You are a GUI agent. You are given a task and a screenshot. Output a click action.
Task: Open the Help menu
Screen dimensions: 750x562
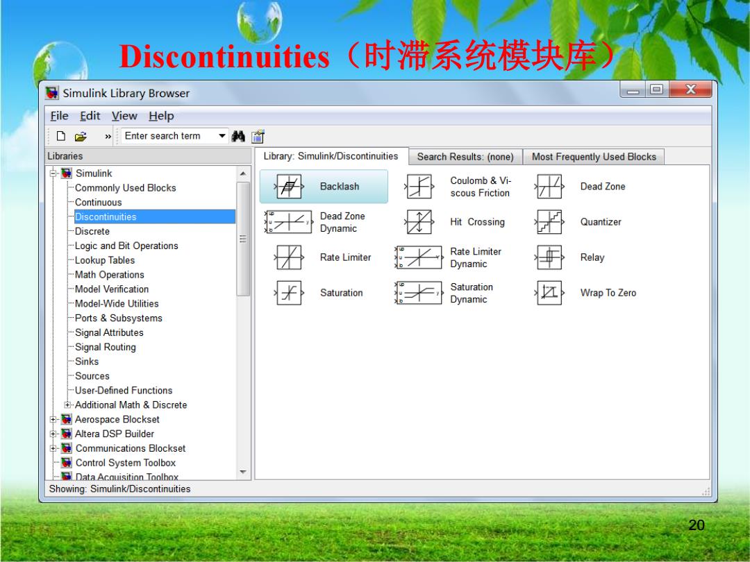[x=161, y=116]
